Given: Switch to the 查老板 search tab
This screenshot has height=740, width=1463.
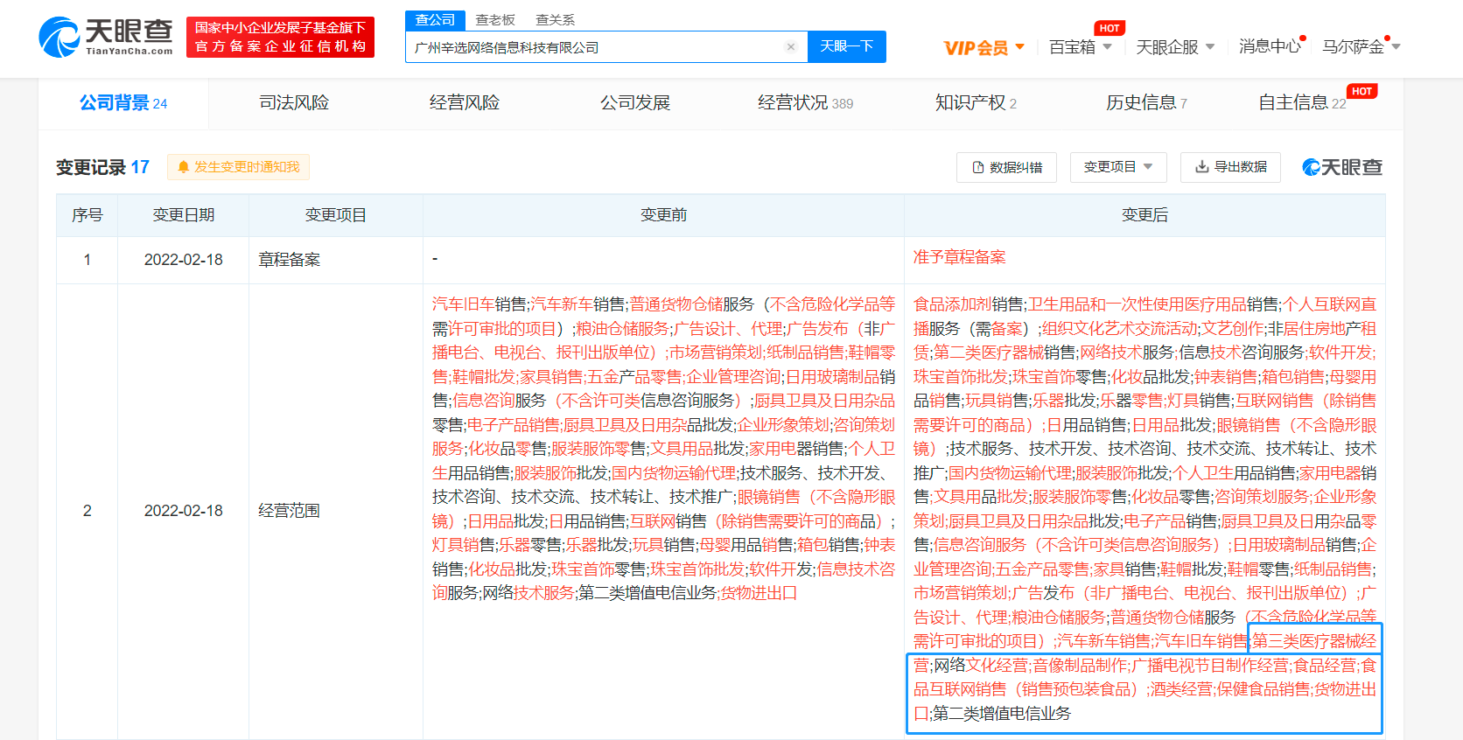Looking at the screenshot, I should pos(495,19).
